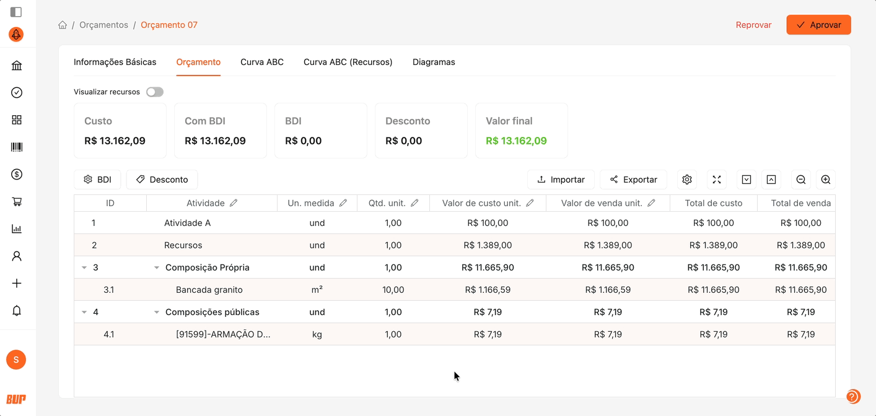
Task: Collapse the Composição Própria activity arrow
Action: [x=157, y=268]
